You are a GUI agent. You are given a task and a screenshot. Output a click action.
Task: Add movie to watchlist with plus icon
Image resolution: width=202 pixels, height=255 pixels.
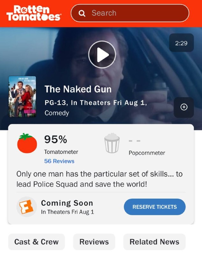point(184,107)
